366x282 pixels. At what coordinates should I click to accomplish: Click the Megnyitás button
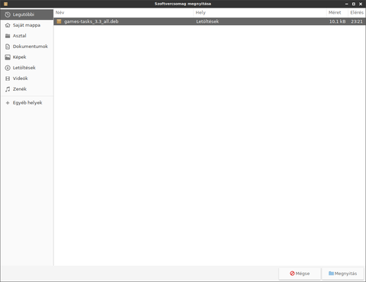343,274
